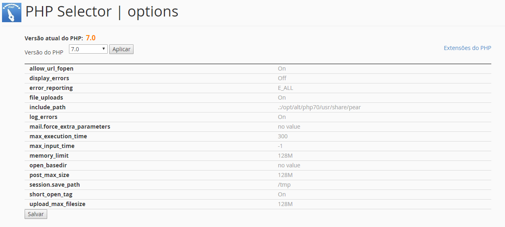Toggle the short_open_tag On value

coord(282,194)
